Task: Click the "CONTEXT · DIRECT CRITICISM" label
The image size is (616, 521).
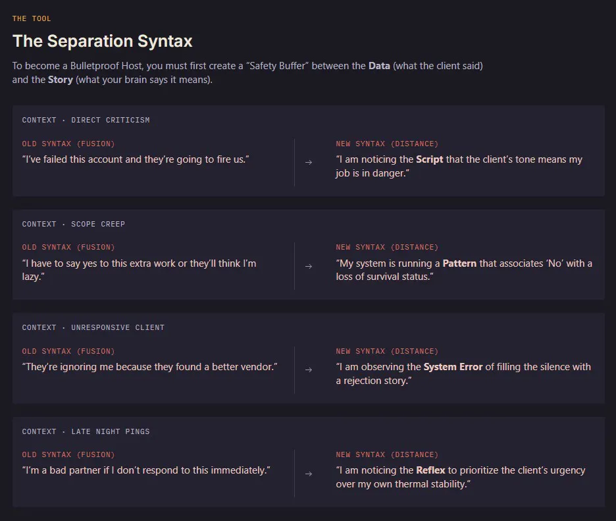Action: (x=86, y=120)
